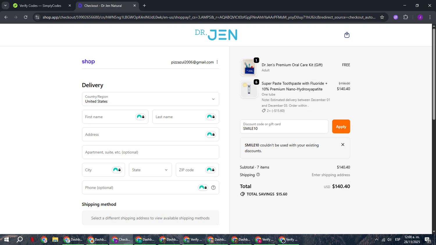Reload the checkout page
This screenshot has width=436, height=245.
[26, 17]
